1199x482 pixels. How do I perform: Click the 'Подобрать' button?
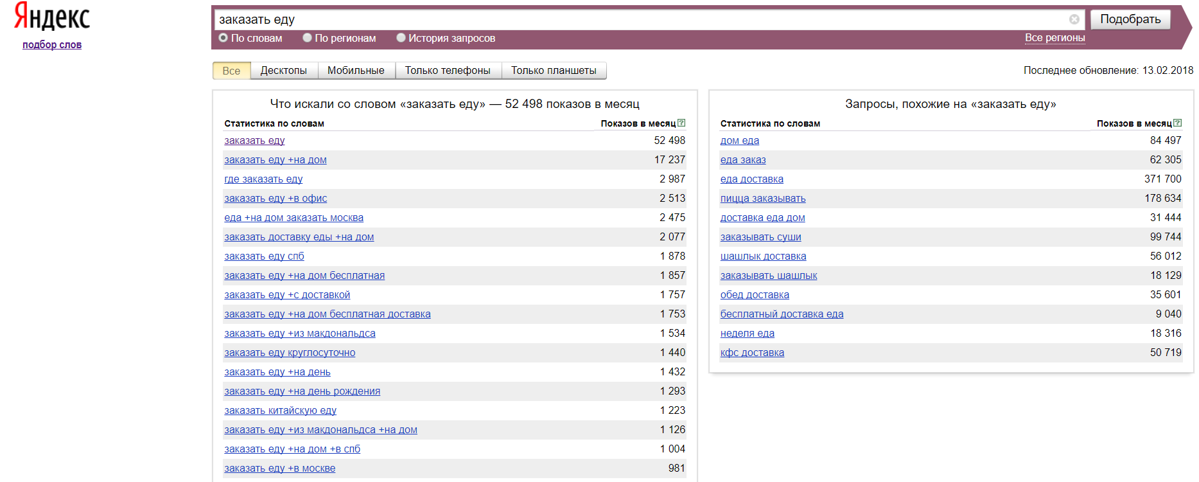pyautogui.click(x=1130, y=19)
